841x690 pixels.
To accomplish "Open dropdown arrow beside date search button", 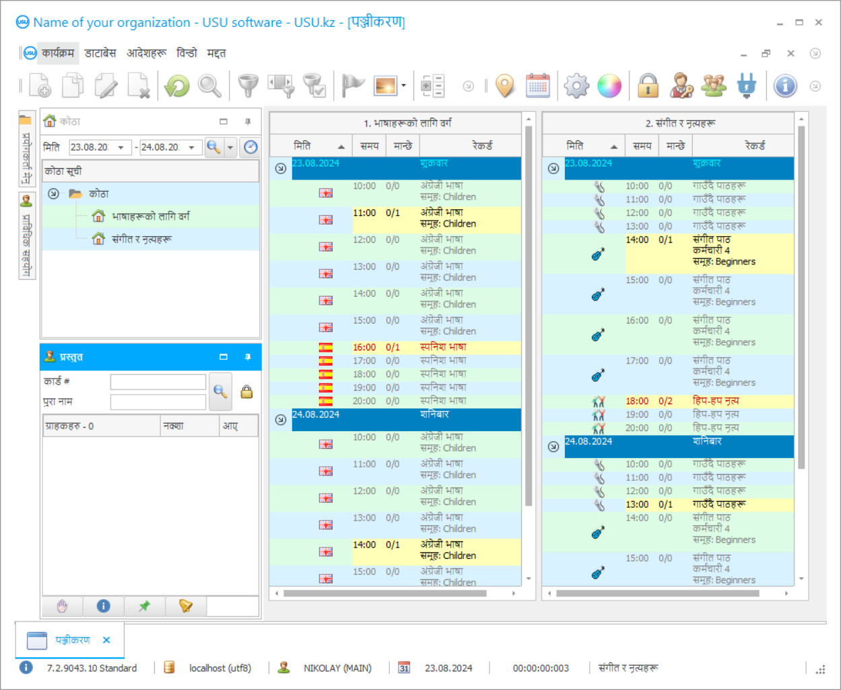I will point(230,147).
